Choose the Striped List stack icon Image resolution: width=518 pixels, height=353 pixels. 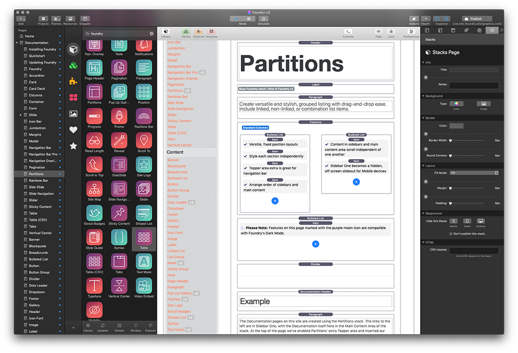143,213
